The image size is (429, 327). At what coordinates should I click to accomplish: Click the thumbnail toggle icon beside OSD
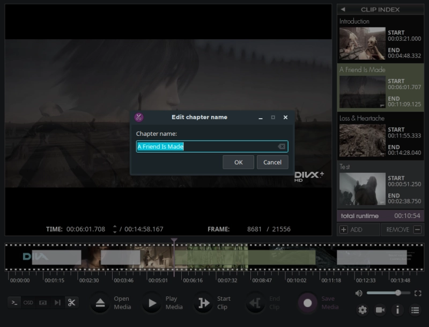point(43,303)
